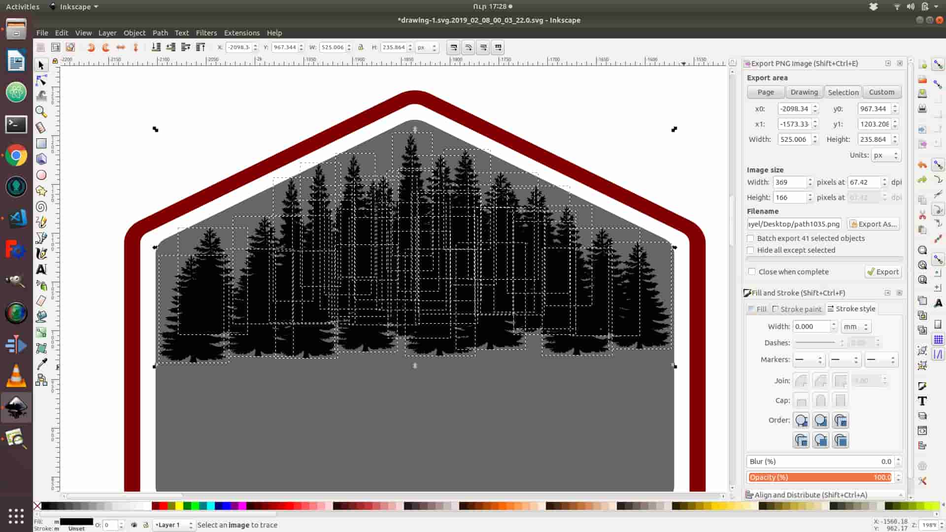Open the export Units px dropdown
Screen dimensions: 946x532
point(885,155)
